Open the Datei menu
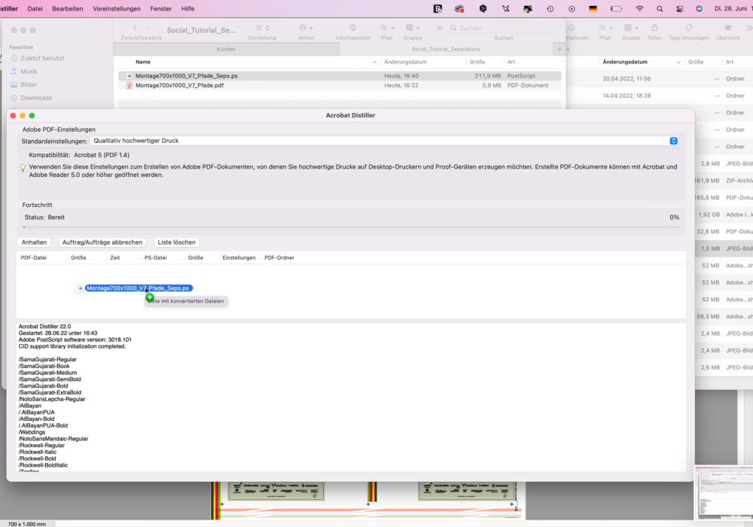The width and height of the screenshot is (753, 527). click(x=35, y=8)
